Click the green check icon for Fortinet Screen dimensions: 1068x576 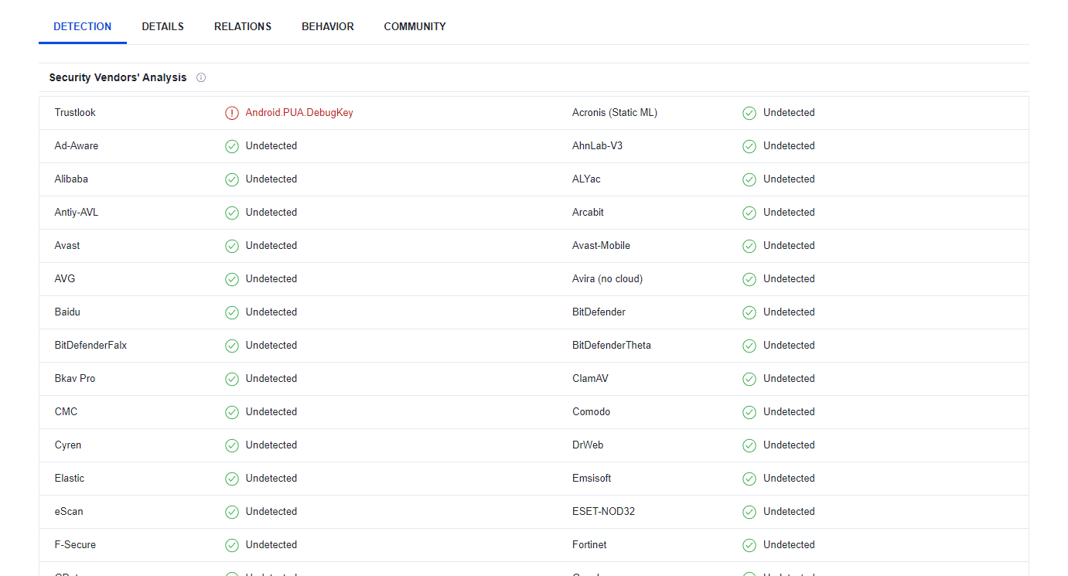point(749,545)
